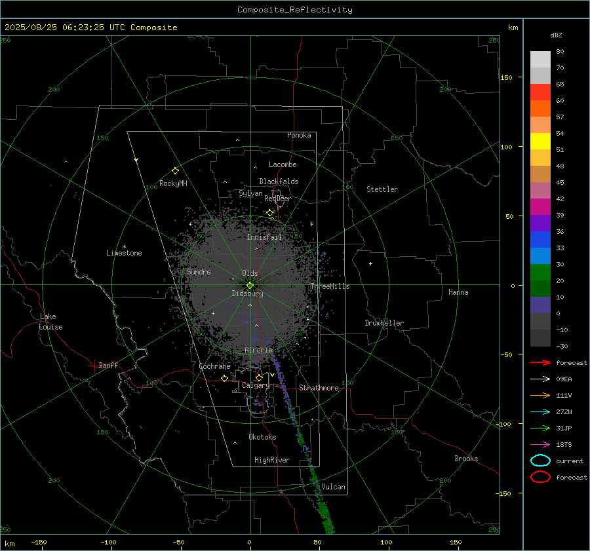The height and width of the screenshot is (551, 590).
Task: Click the cyan 27ZW arrow in legend
Action: [540, 412]
